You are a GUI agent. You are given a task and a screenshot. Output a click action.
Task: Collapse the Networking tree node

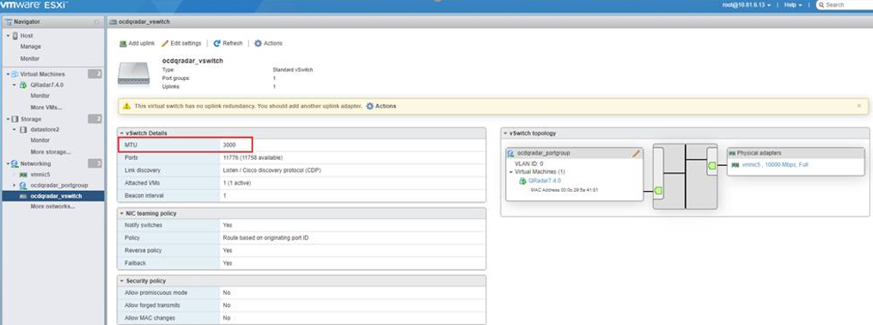[x=8, y=164]
